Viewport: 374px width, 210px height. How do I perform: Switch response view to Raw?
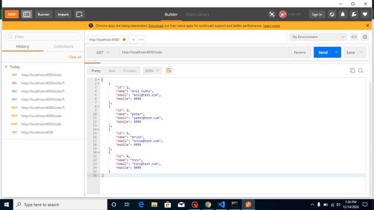112,71
